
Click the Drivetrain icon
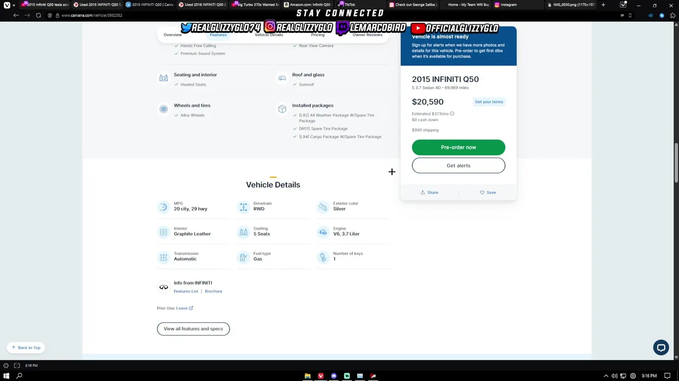click(x=243, y=207)
